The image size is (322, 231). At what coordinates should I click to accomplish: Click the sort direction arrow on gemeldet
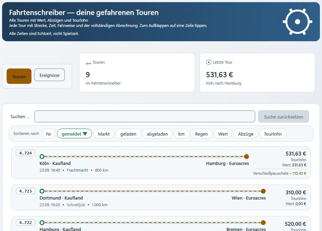[85, 133]
